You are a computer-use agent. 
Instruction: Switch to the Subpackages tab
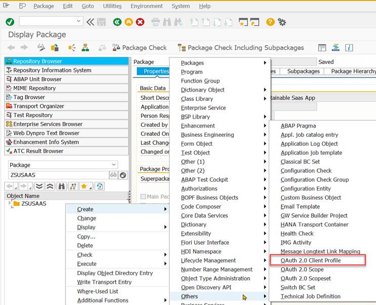303,71
